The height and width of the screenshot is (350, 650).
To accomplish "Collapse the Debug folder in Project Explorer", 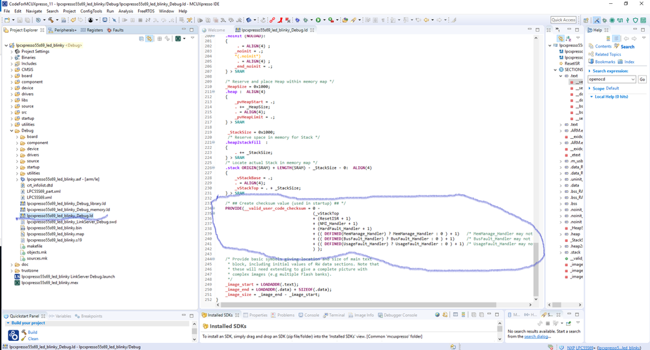I will point(12,130).
